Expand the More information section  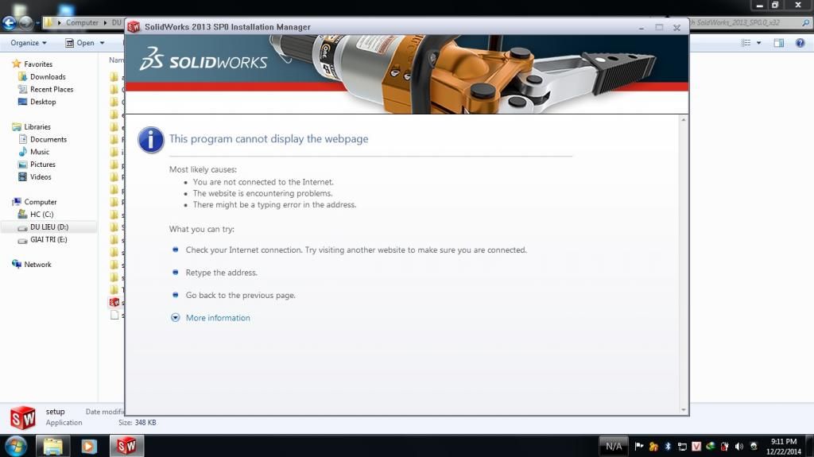coord(176,318)
